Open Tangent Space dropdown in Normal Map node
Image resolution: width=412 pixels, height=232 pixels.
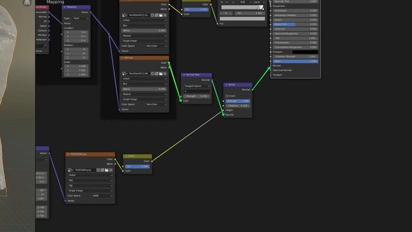[x=196, y=86]
